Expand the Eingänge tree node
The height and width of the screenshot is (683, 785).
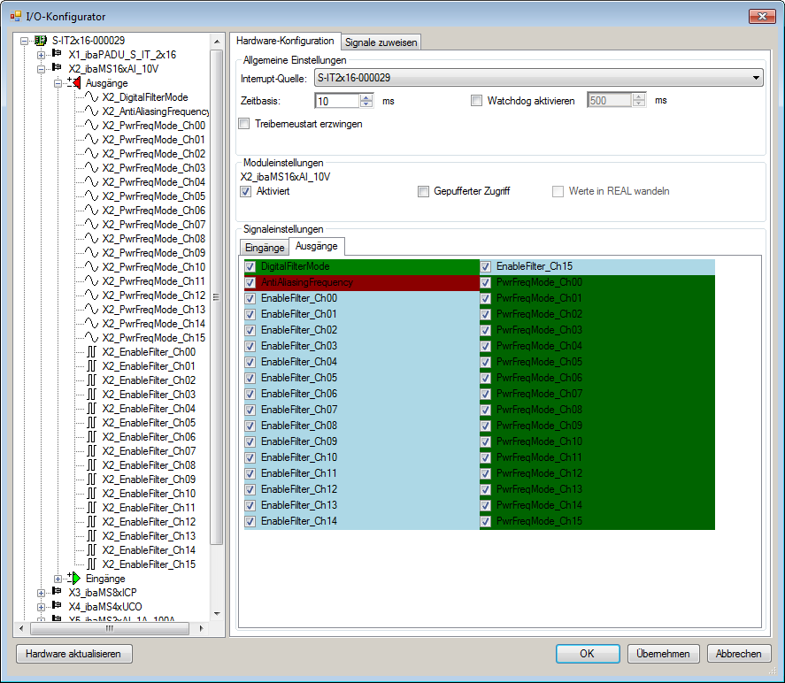[x=58, y=579]
